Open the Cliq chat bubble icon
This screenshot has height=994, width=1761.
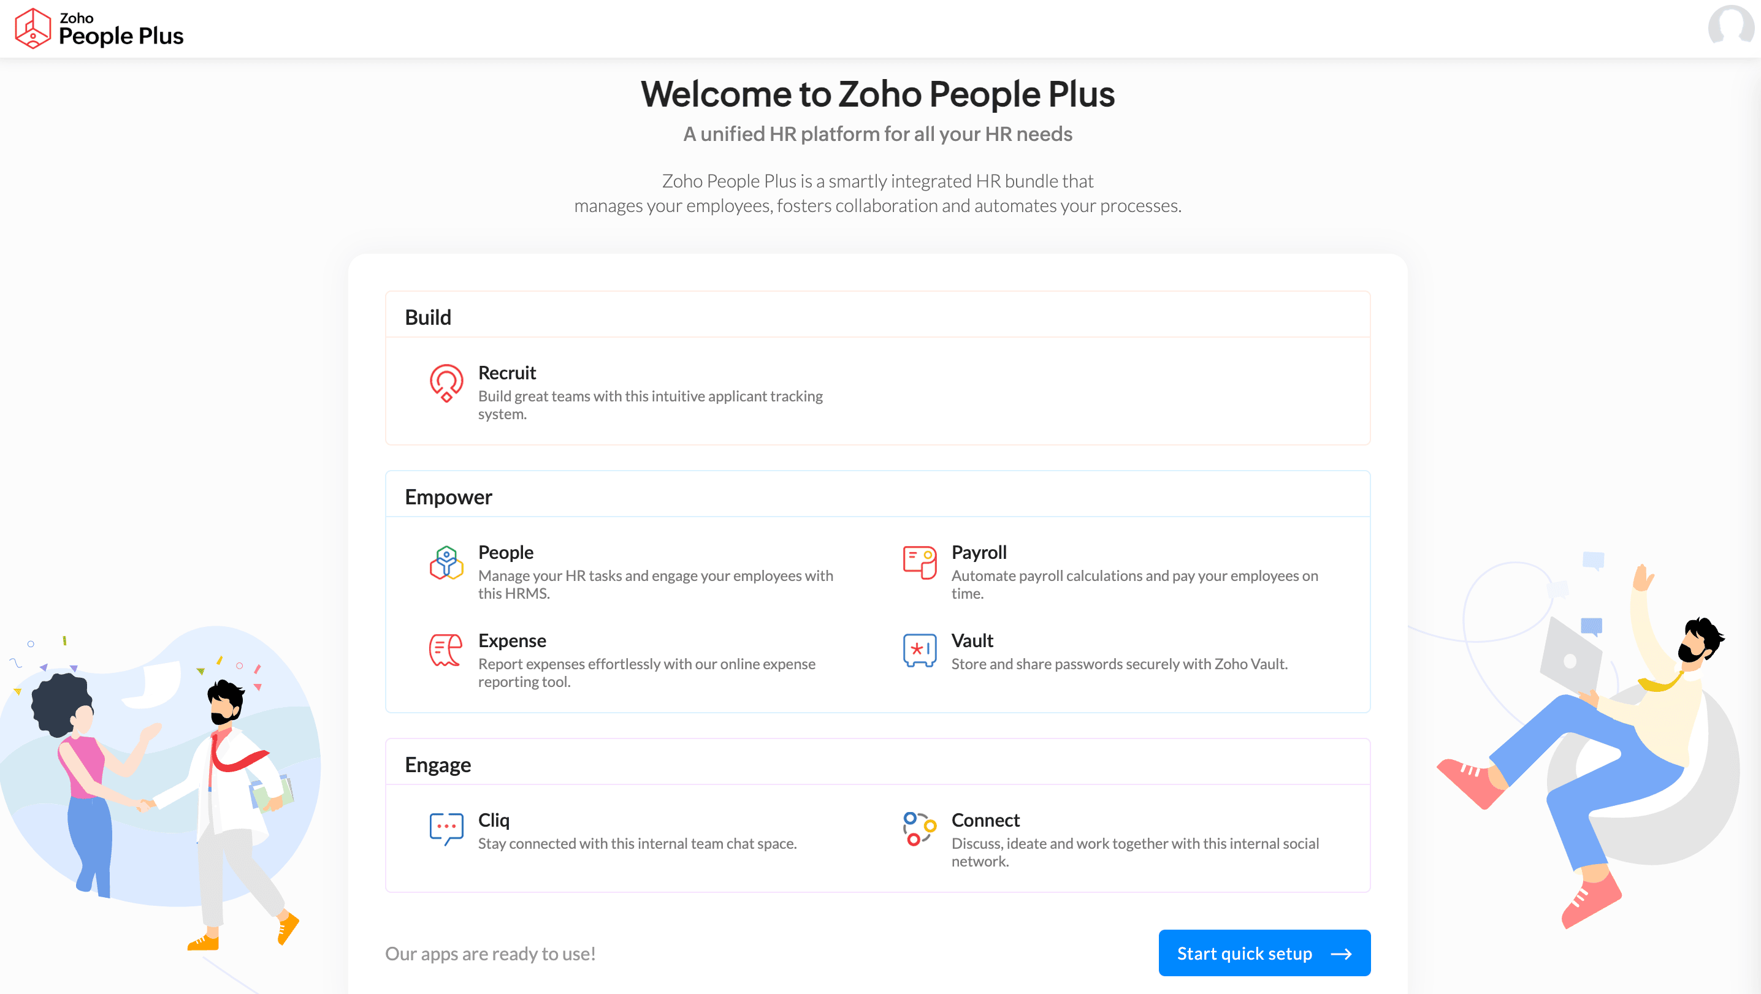coord(446,829)
